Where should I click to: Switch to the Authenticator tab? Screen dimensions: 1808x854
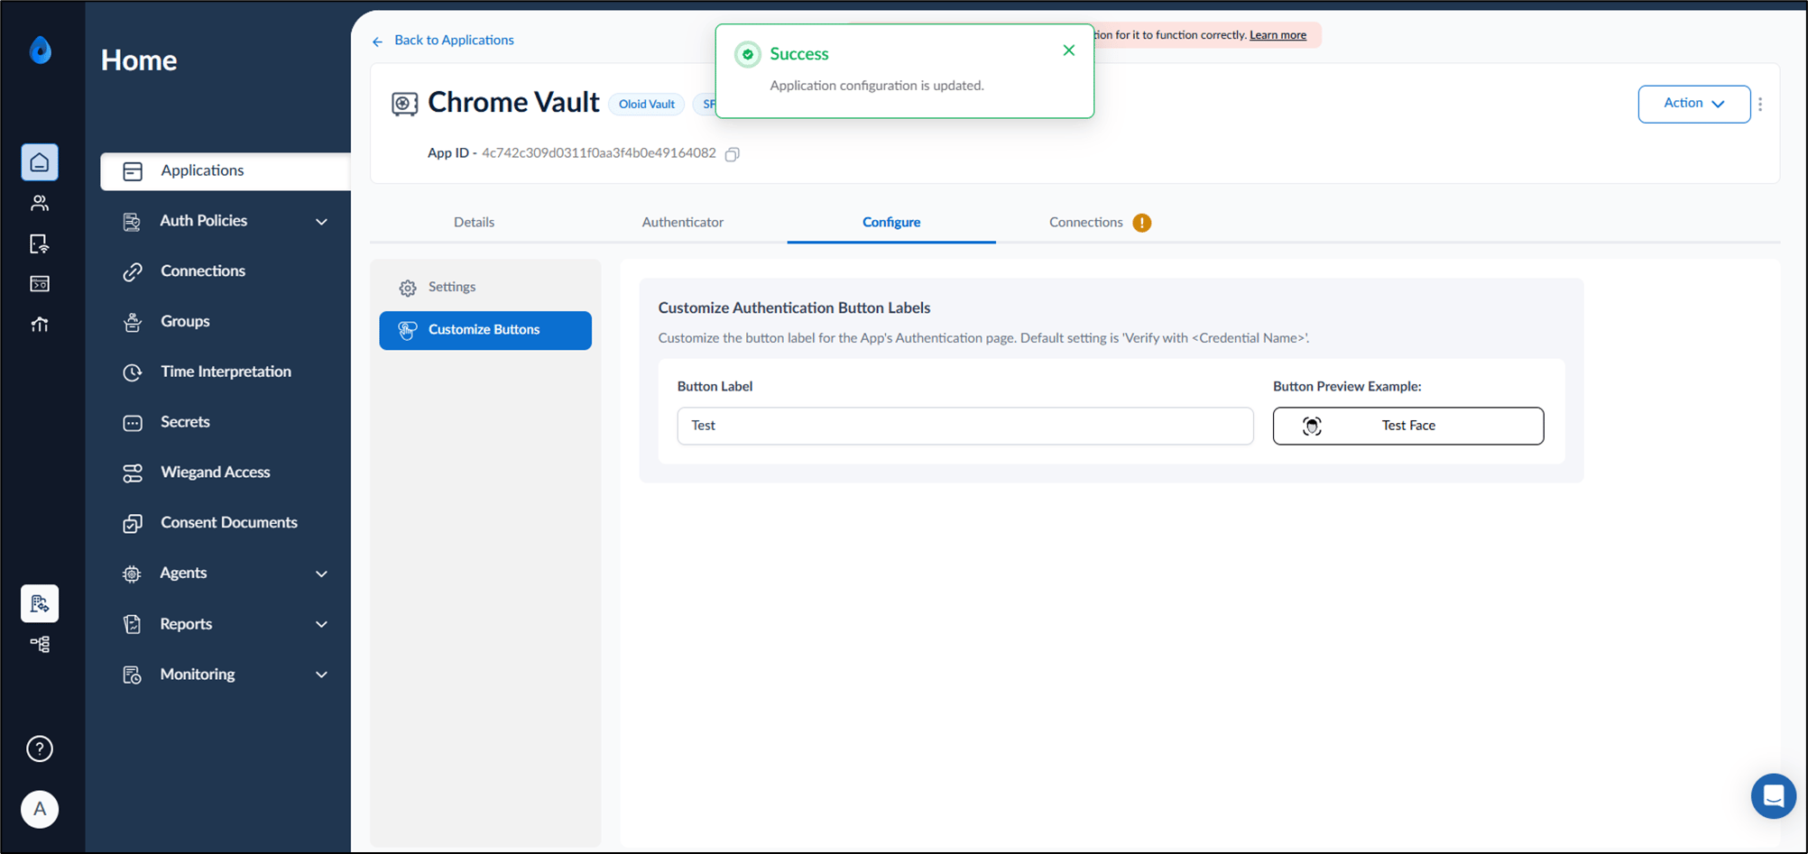coord(683,222)
